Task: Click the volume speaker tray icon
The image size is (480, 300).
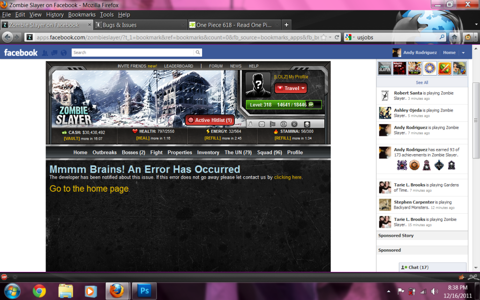Action: point(434,291)
